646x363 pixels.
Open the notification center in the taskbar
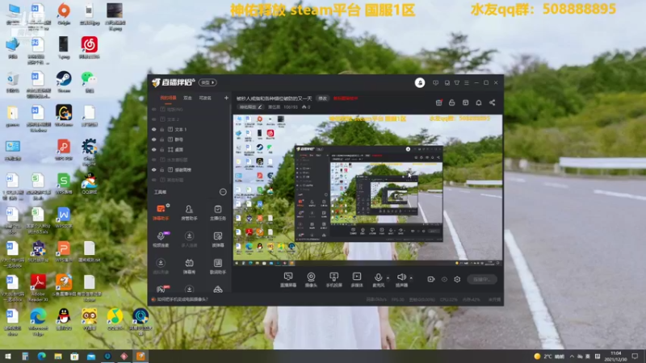coord(635,357)
